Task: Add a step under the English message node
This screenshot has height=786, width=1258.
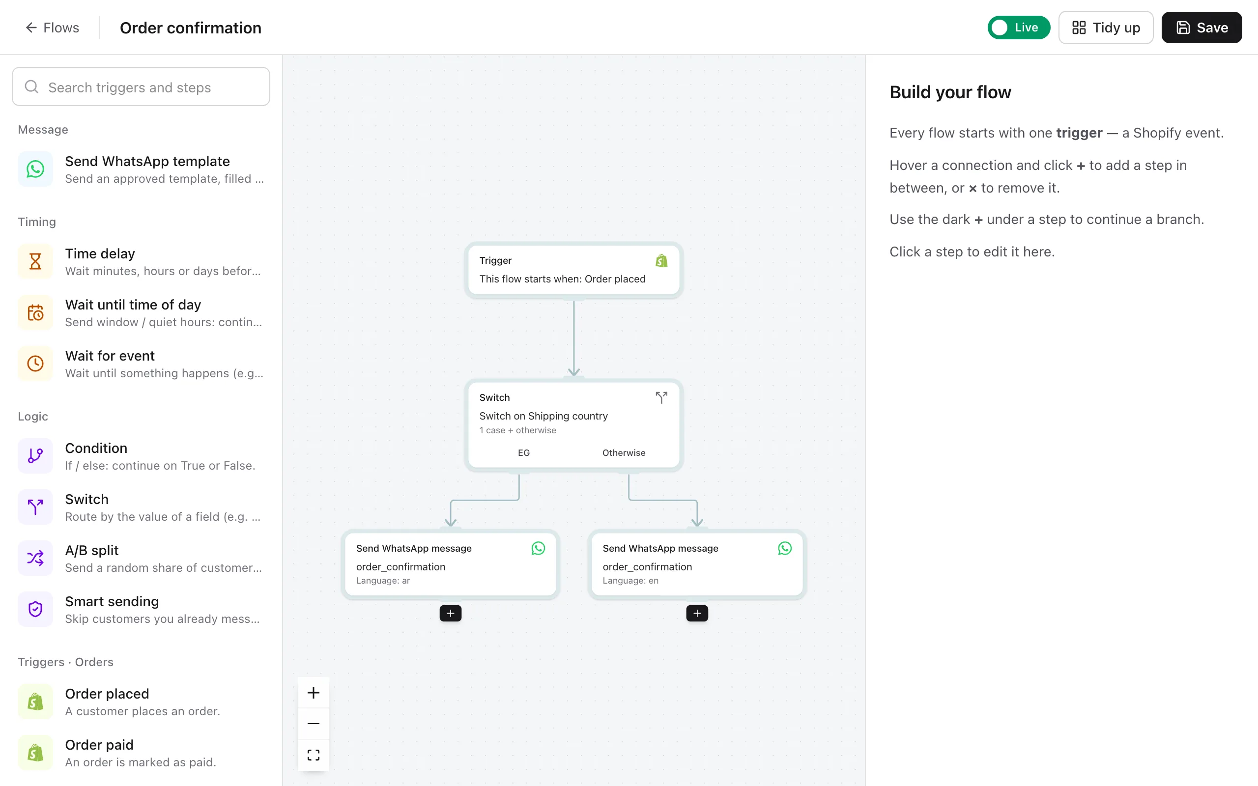Action: [x=697, y=614]
